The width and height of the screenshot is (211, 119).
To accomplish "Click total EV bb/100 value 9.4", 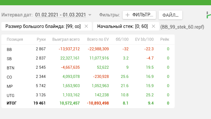I will (x=151, y=103).
